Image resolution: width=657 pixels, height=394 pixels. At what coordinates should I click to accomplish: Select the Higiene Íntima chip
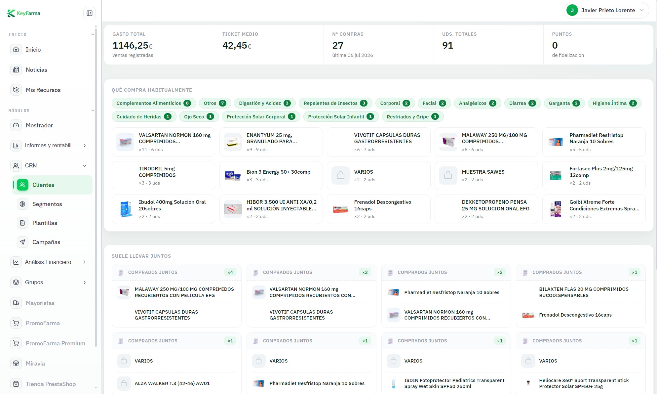[614, 103]
